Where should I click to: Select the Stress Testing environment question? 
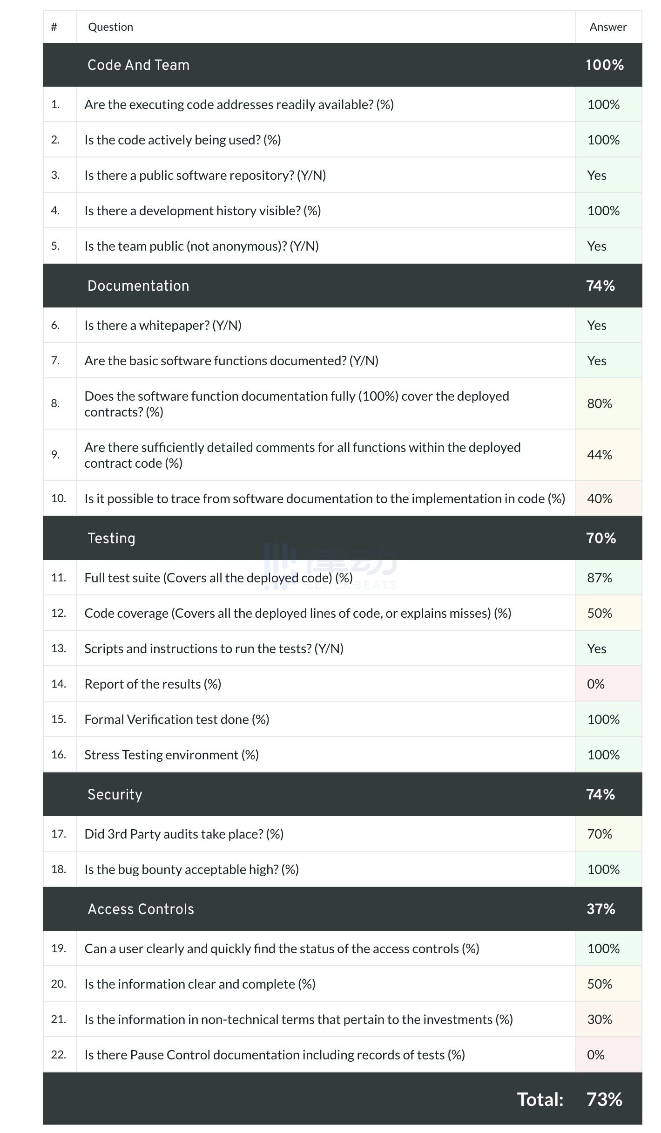[x=171, y=755]
